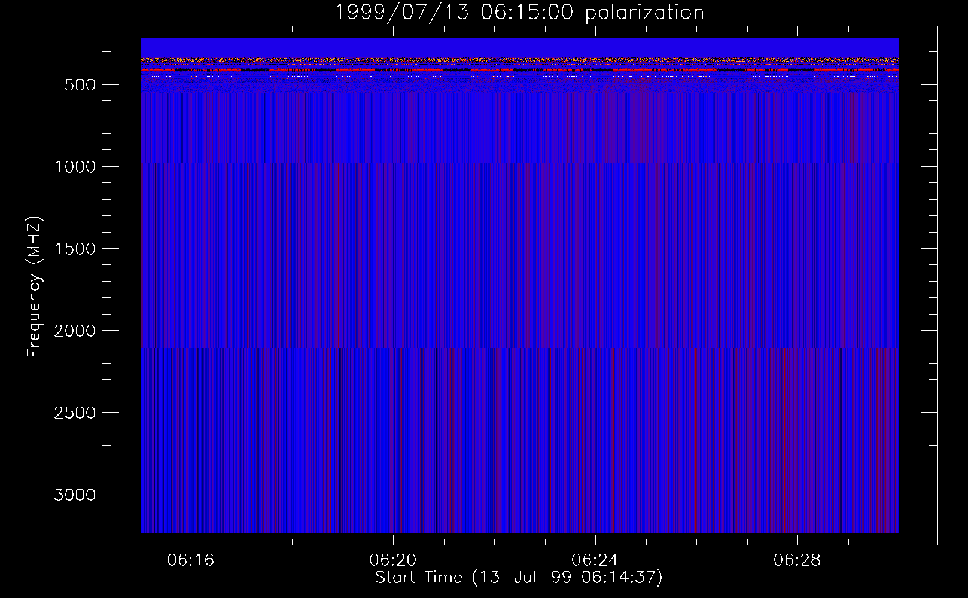Viewport: 968px width, 598px height.
Task: Click the 'Start Time (13-Jul-99 06:14:37)' label
Action: [519, 578]
